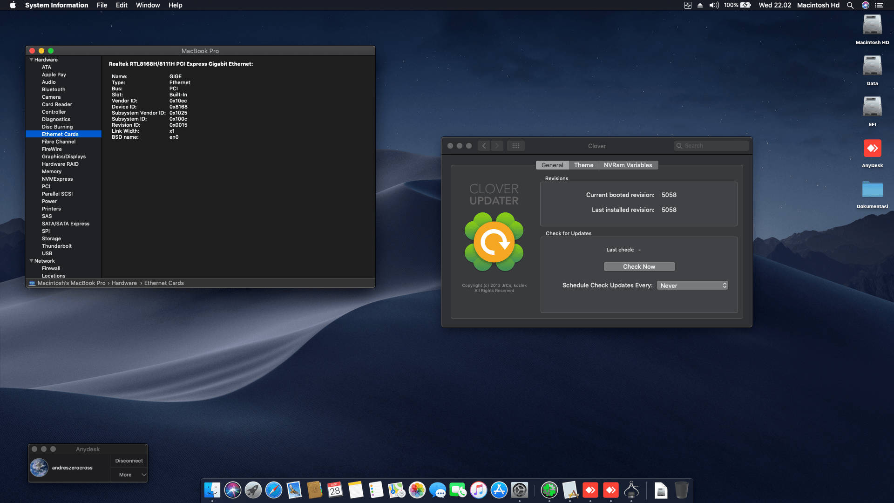Screen dimensions: 894x503
Task: Collapse the Network section triangle
Action: pyautogui.click(x=31, y=261)
